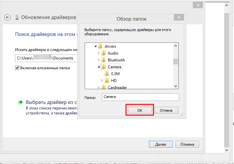
Task: Click the HD folder icon
Action: [x=106, y=81]
